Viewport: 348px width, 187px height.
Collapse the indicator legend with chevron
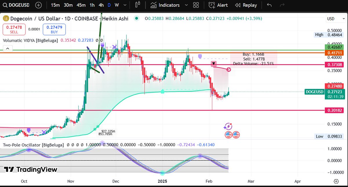point(8,48)
